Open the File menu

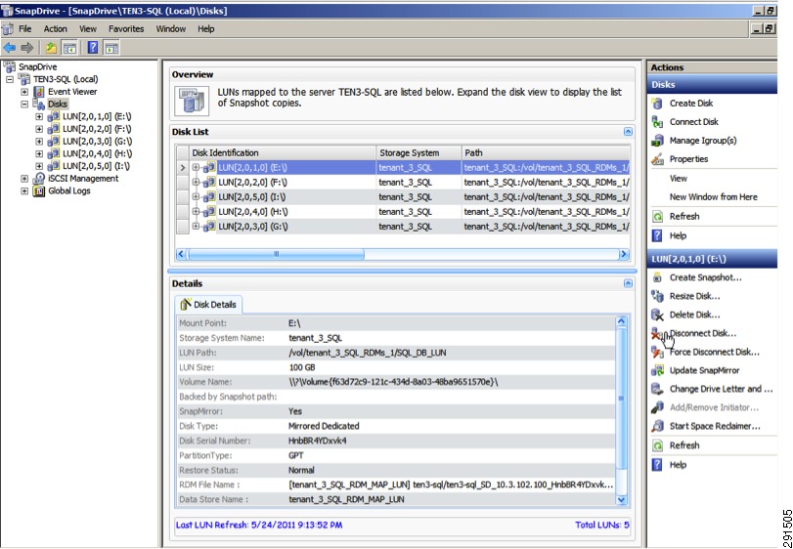pos(24,29)
